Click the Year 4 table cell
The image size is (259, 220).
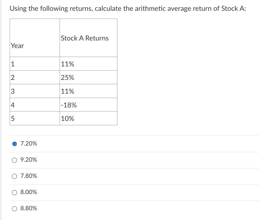click(x=35, y=105)
